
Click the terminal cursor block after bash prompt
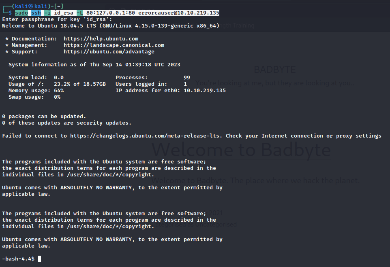(39, 259)
